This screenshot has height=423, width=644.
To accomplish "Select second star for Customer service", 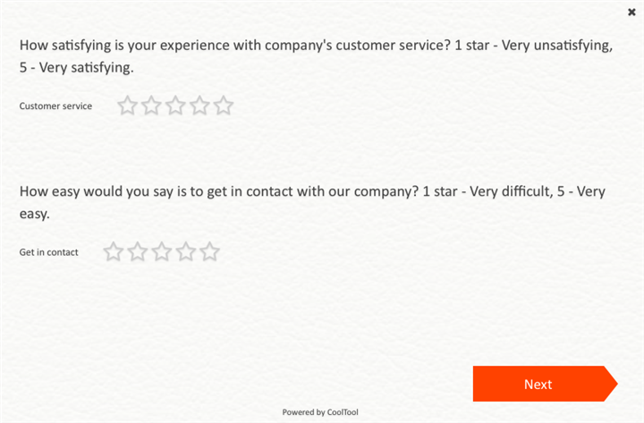I will tap(152, 106).
